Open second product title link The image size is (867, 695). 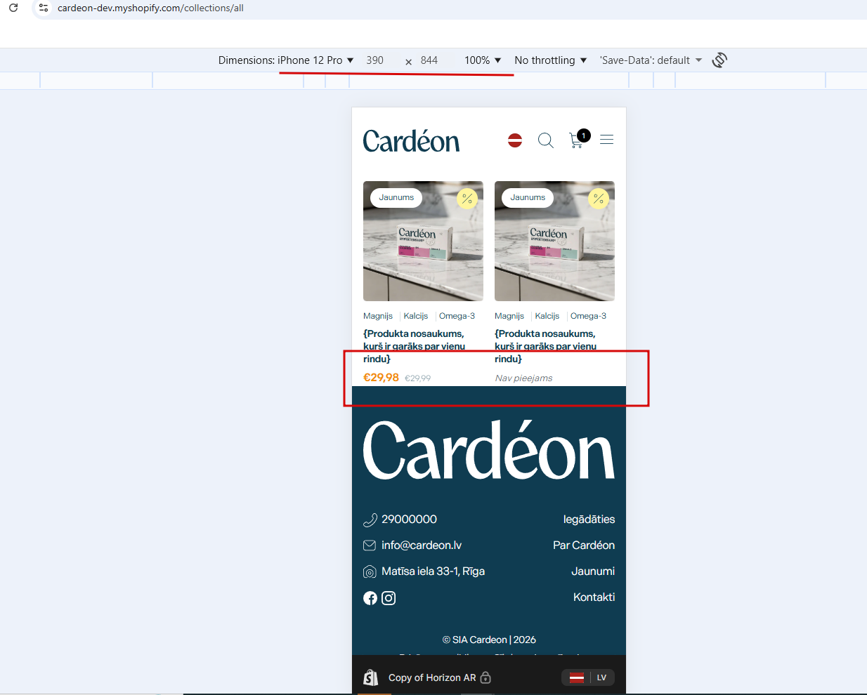[546, 346]
